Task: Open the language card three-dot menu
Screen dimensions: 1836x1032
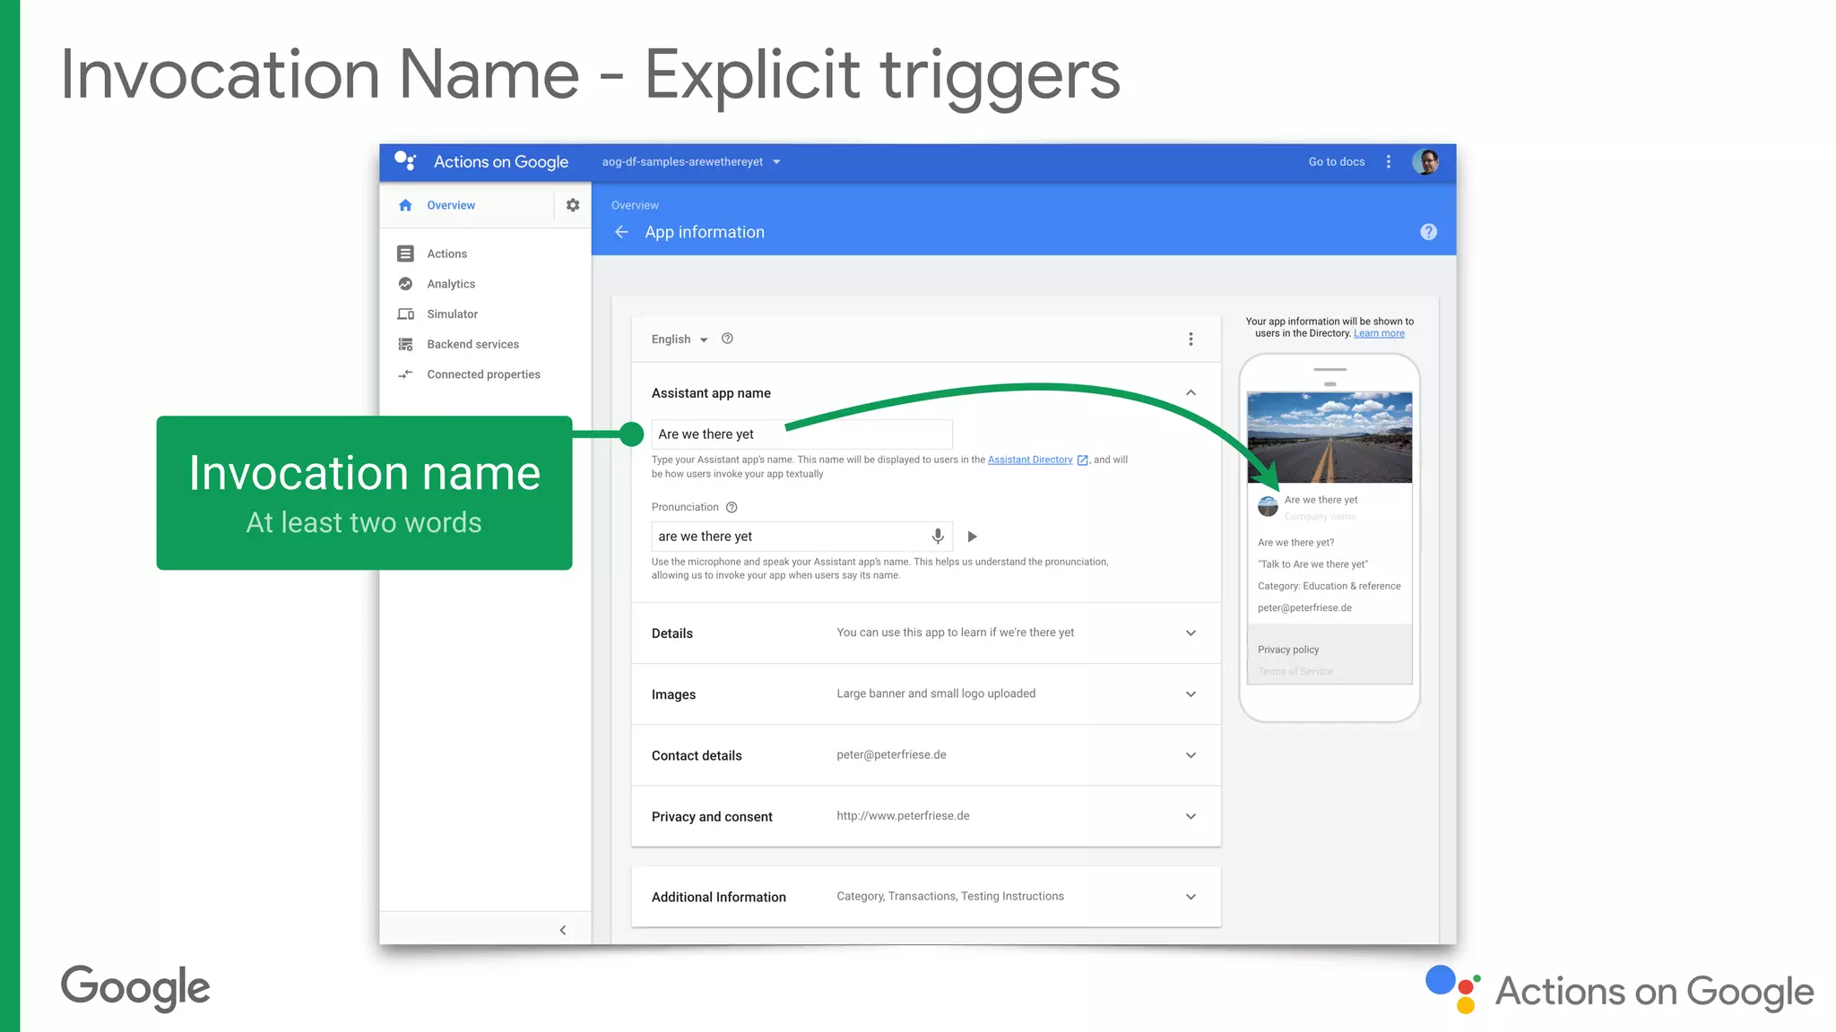Action: coord(1191,339)
